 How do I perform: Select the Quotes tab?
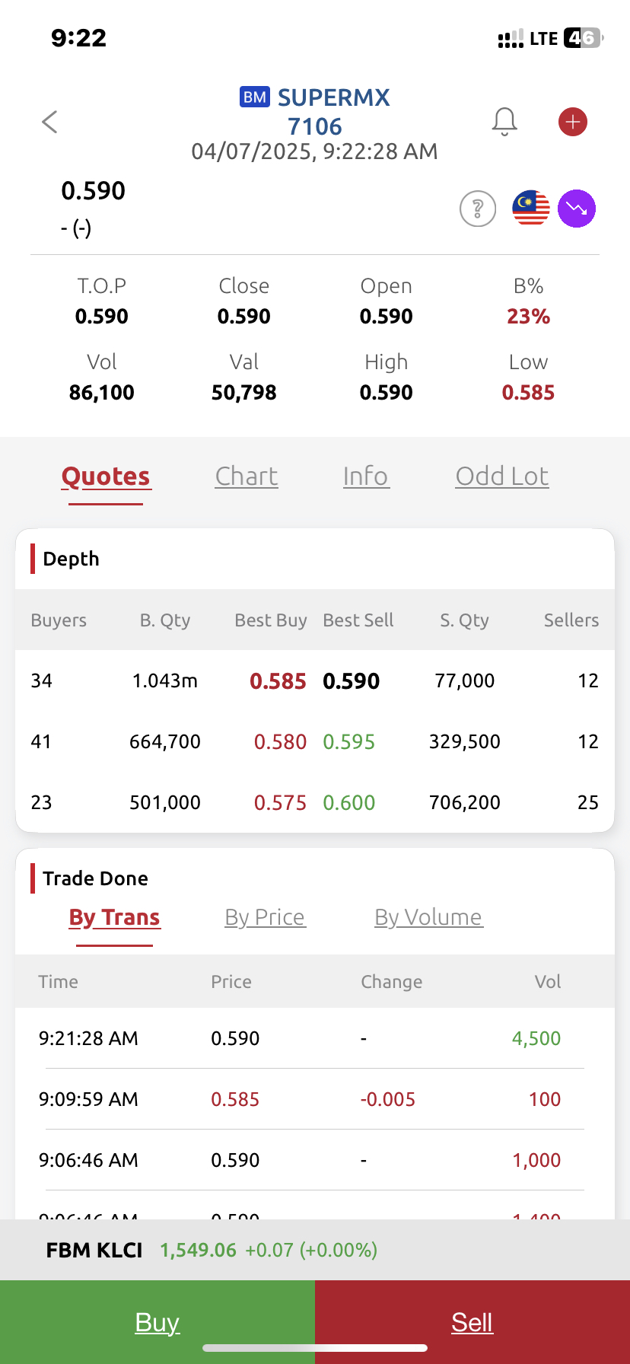click(106, 476)
